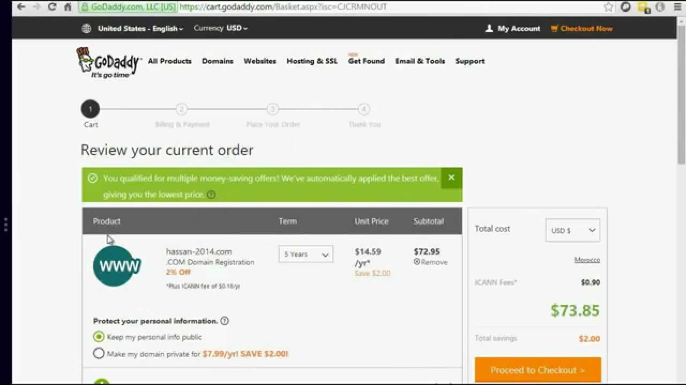The image size is (686, 385).
Task: Click the grey round extension icon before the menu
Action: click(x=660, y=7)
